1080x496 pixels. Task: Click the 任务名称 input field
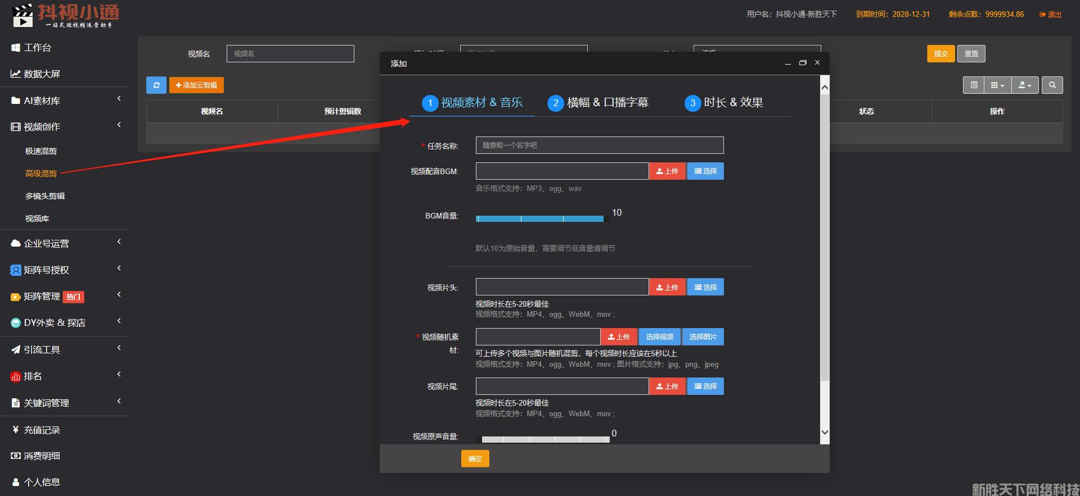[x=599, y=145]
